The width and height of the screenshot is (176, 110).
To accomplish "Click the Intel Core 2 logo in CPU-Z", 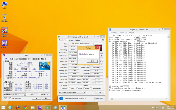I will (x=44, y=66).
